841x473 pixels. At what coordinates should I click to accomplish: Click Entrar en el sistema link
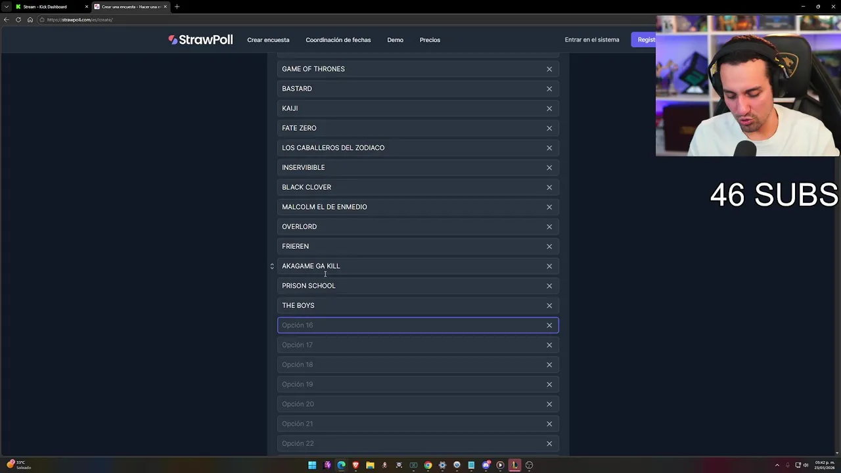click(592, 40)
